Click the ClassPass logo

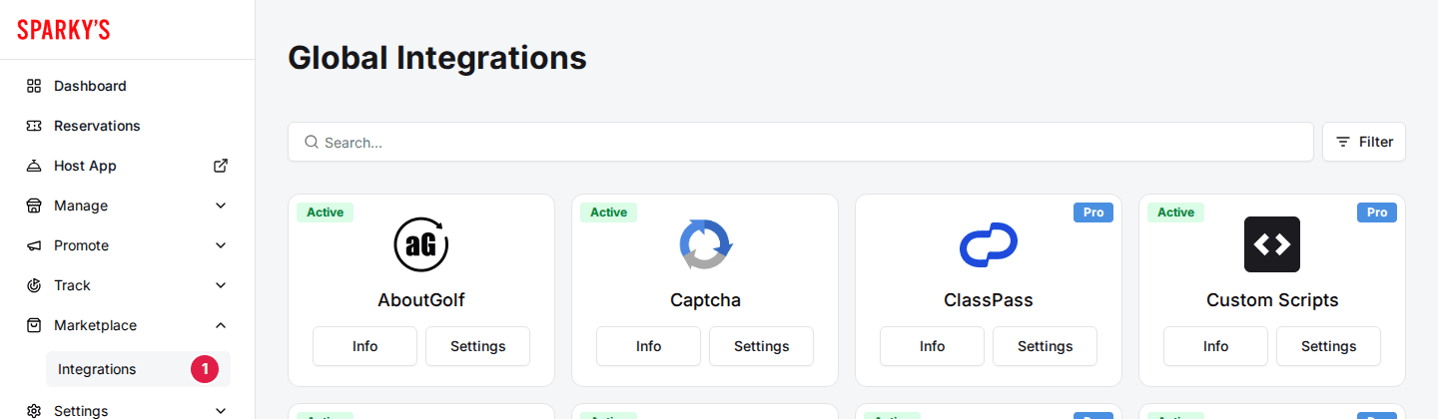989,244
